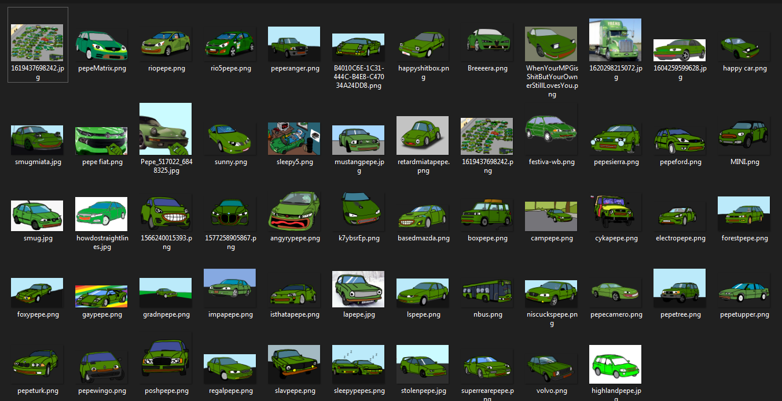
Task: Select the poshpepe.png thumbnail
Action: [x=166, y=361]
